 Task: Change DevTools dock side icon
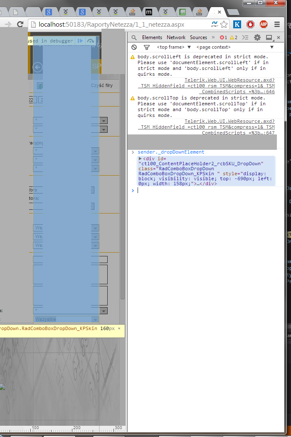tap(269, 37)
